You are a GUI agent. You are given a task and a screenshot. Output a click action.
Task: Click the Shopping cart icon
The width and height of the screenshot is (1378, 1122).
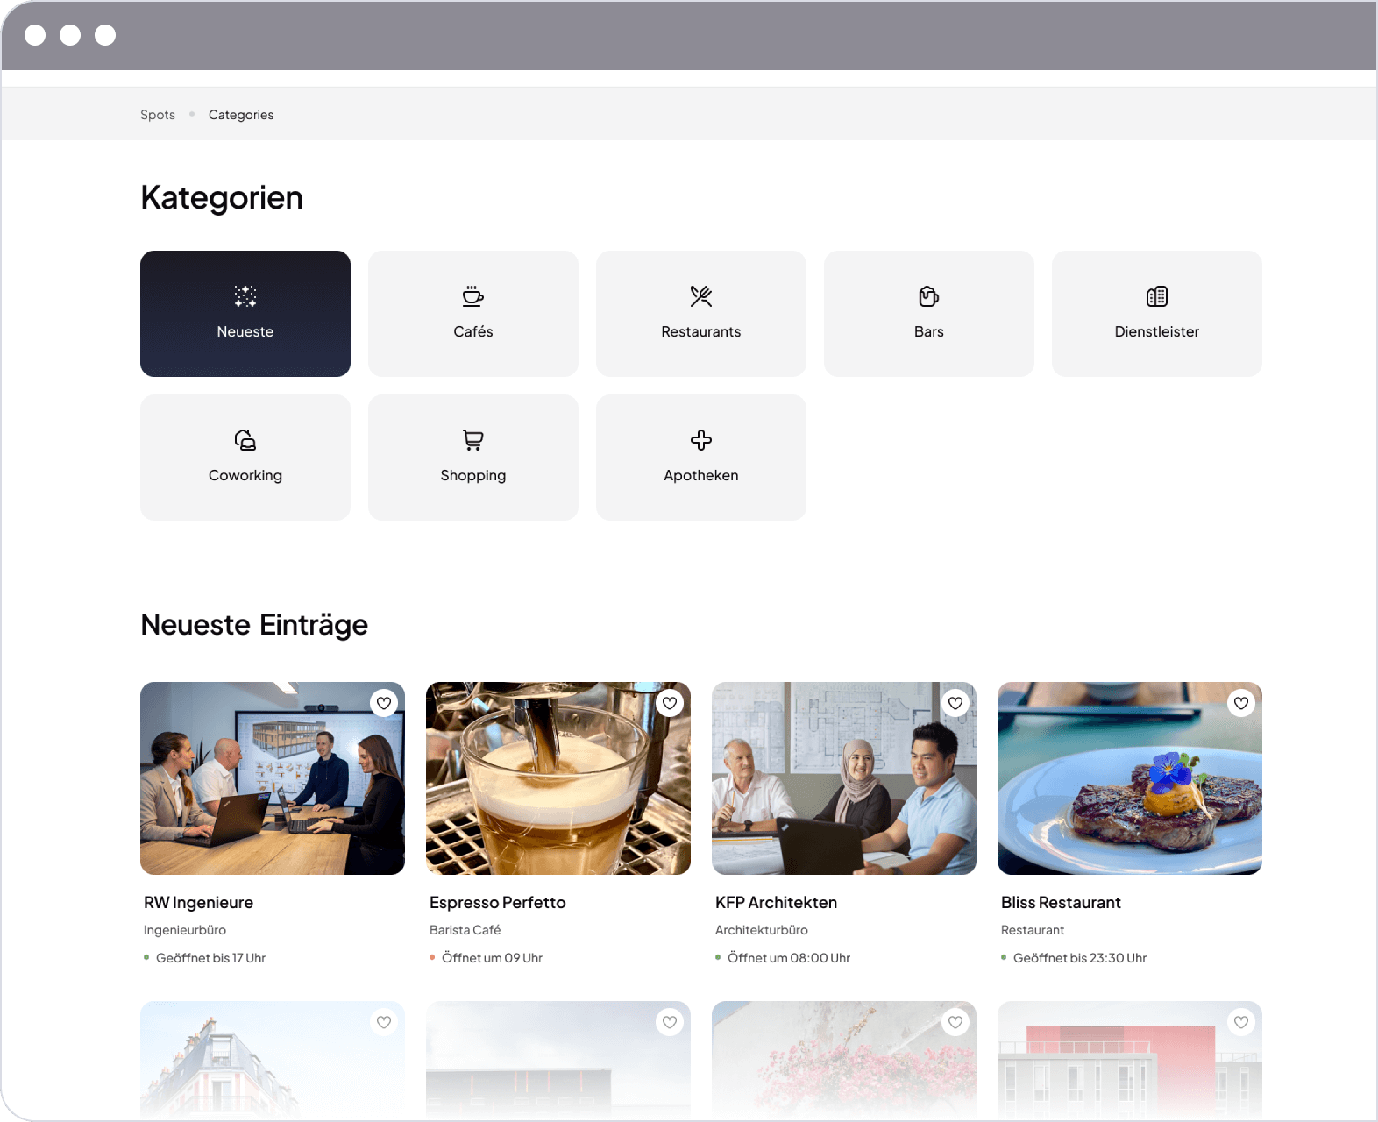(473, 440)
